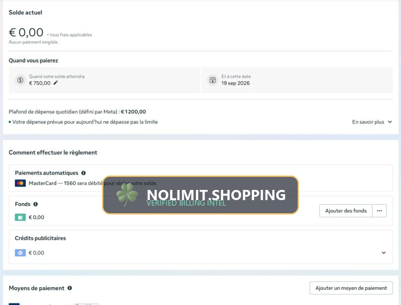Click Votre dépense prévue pour aujourd'hui status line
The height and width of the screenshot is (305, 401).
click(83, 122)
